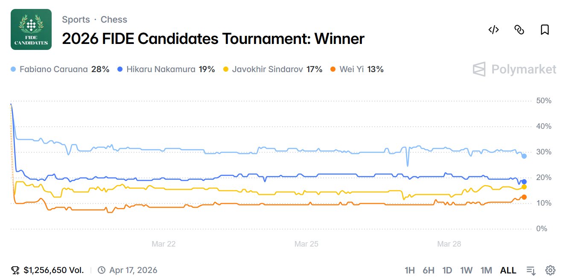Select the ALL time range
Screen dimensions: 563x279
pos(508,270)
